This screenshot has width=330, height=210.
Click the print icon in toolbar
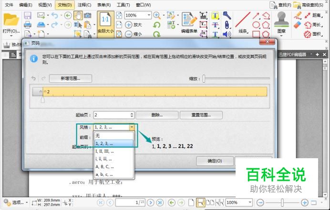click(28, 25)
